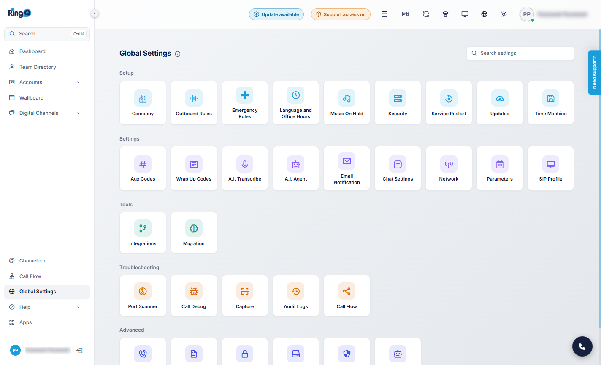This screenshot has height=365, width=601.
Task: Open the Port Scanner card
Action: tap(143, 296)
